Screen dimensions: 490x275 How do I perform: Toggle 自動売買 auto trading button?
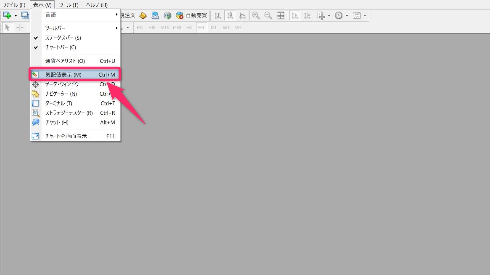(x=192, y=15)
